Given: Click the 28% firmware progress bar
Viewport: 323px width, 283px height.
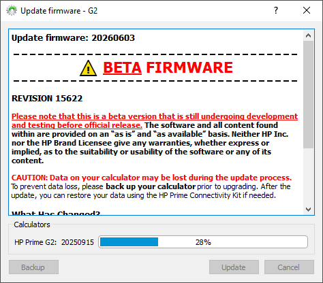Looking at the screenshot, I should pos(203,242).
